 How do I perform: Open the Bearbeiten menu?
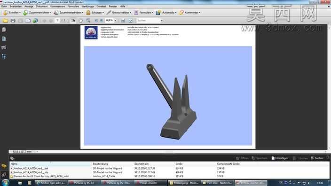(16, 6)
